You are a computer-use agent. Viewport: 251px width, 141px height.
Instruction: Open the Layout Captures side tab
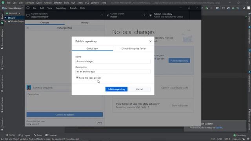coord(2,83)
